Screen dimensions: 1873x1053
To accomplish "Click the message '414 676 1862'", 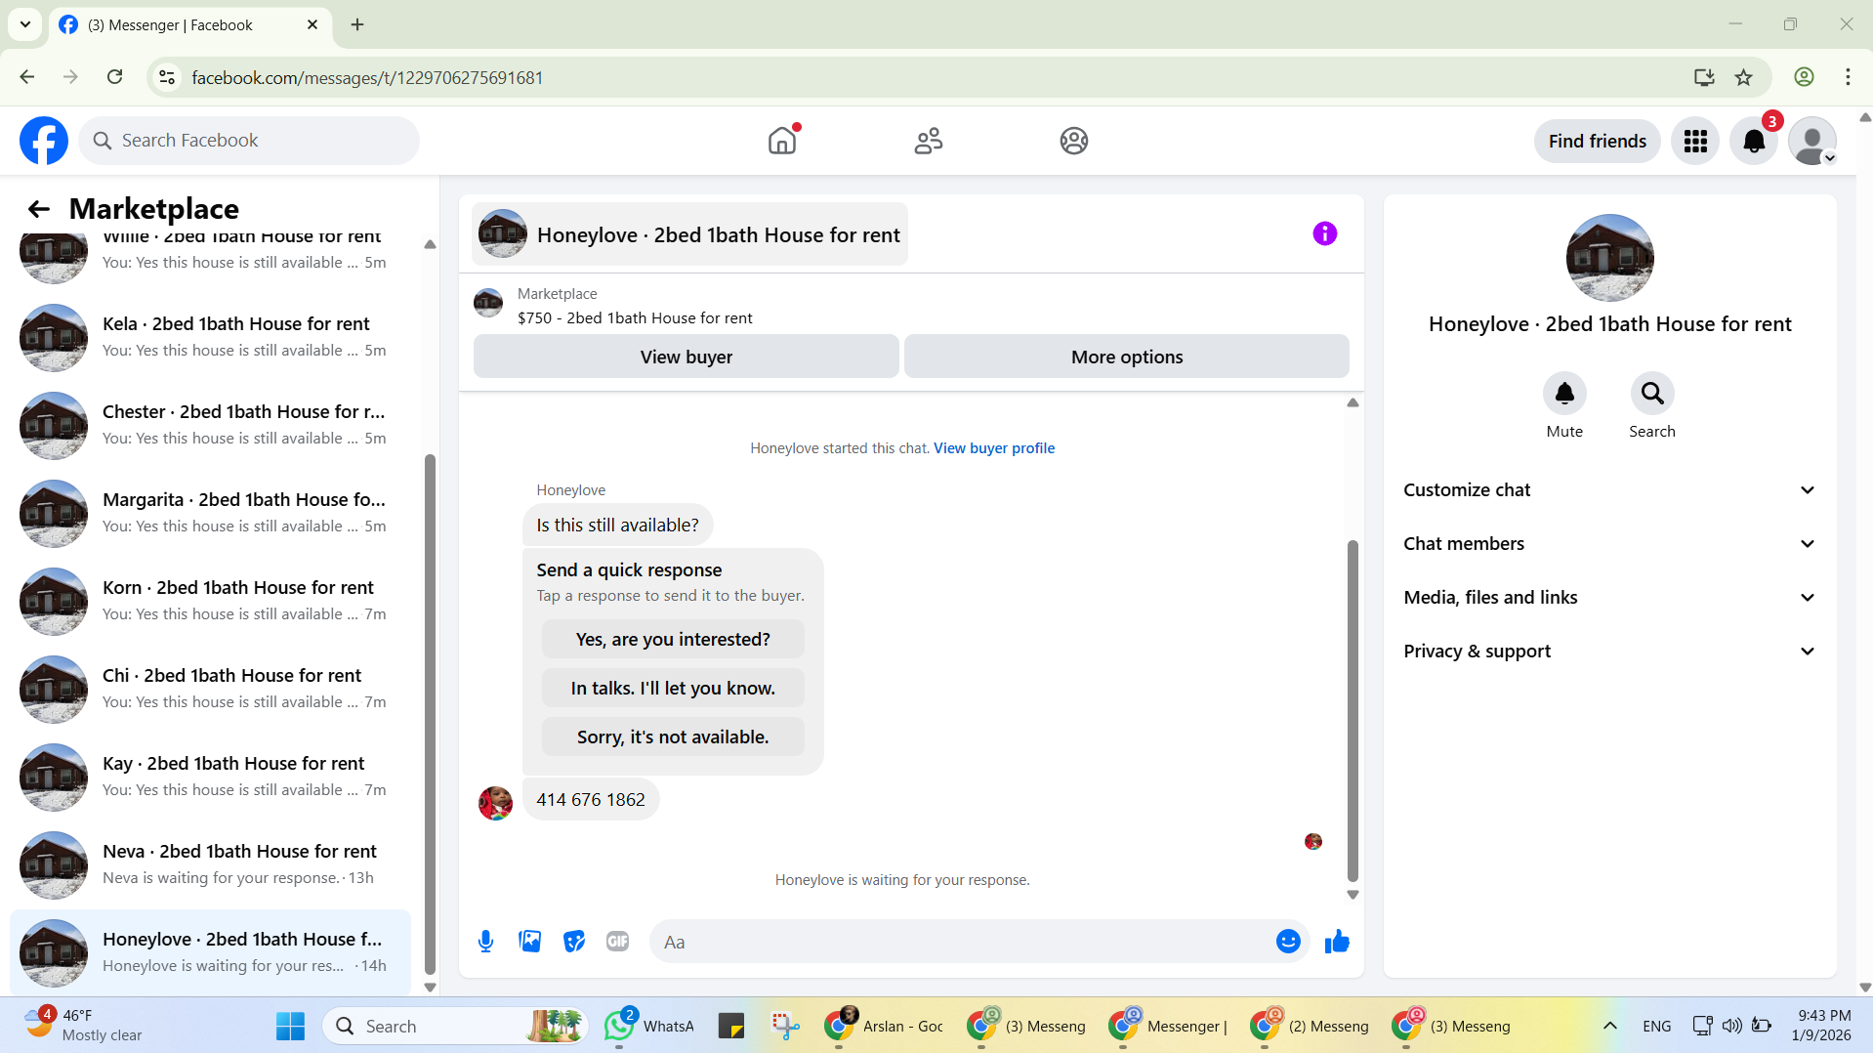I will pyautogui.click(x=591, y=800).
